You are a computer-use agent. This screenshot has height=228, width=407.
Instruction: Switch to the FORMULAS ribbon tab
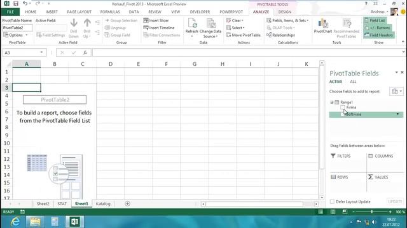tap(110, 12)
